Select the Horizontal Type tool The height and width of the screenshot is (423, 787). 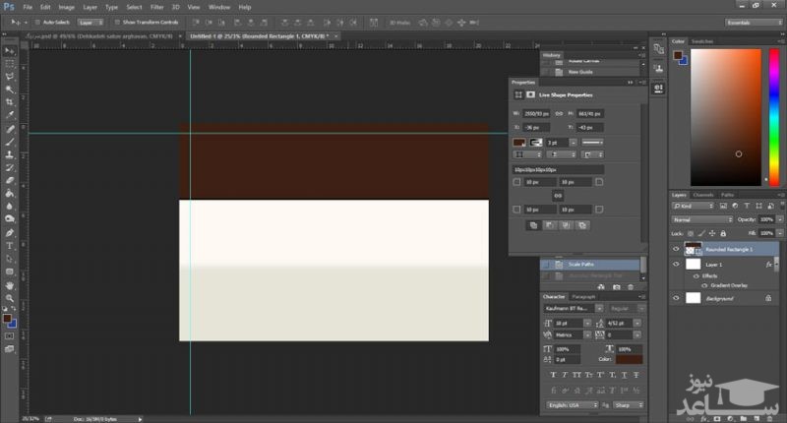[x=10, y=245]
